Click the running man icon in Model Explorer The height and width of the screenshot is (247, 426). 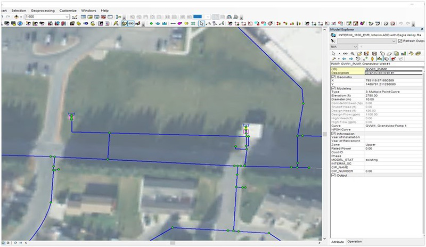(333, 41)
